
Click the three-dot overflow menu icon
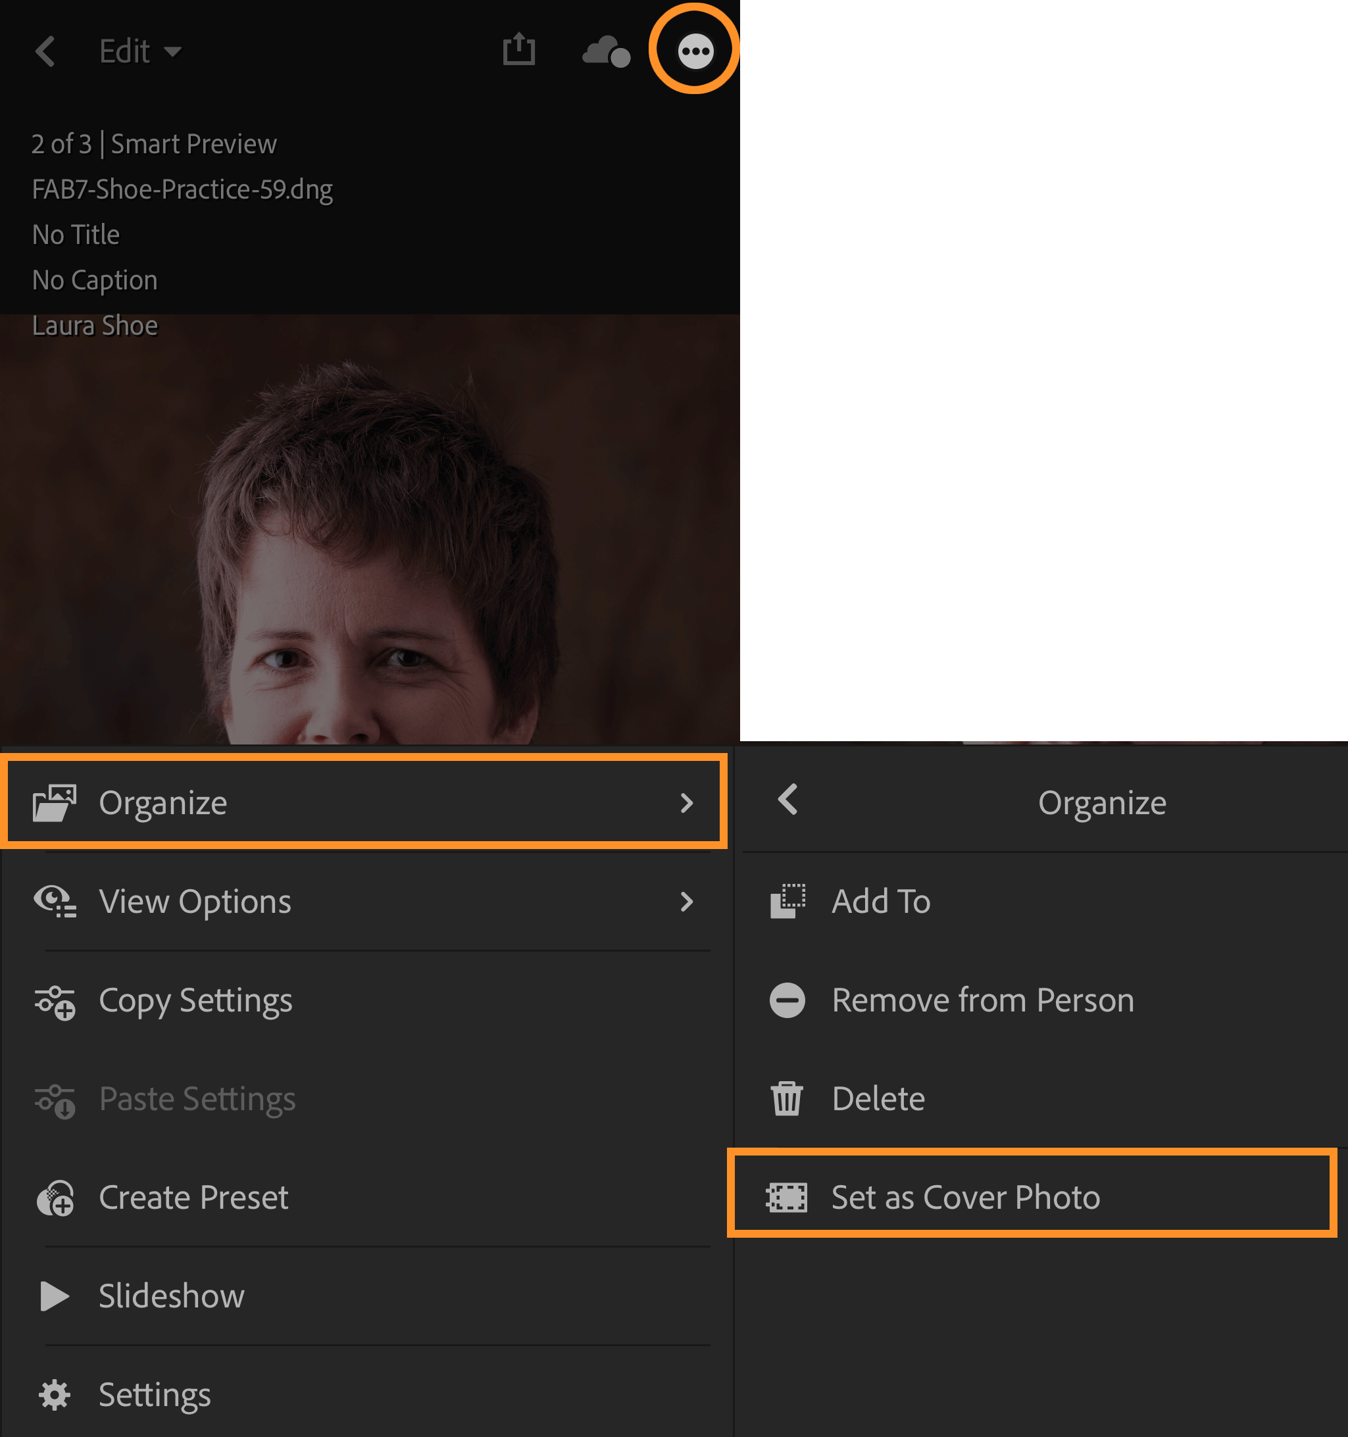[x=694, y=51]
